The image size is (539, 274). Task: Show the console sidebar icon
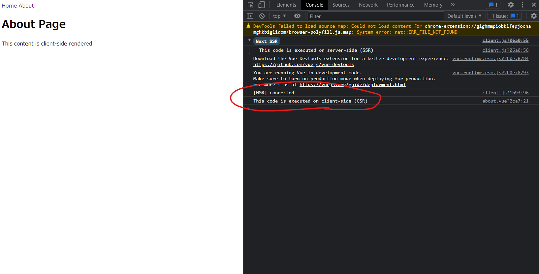click(250, 16)
